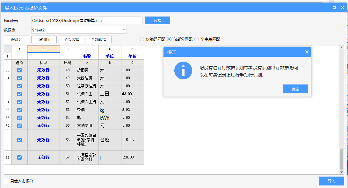The image size is (348, 188).
Task: Uncheck the checkbox in row 58
Action: [19, 140]
